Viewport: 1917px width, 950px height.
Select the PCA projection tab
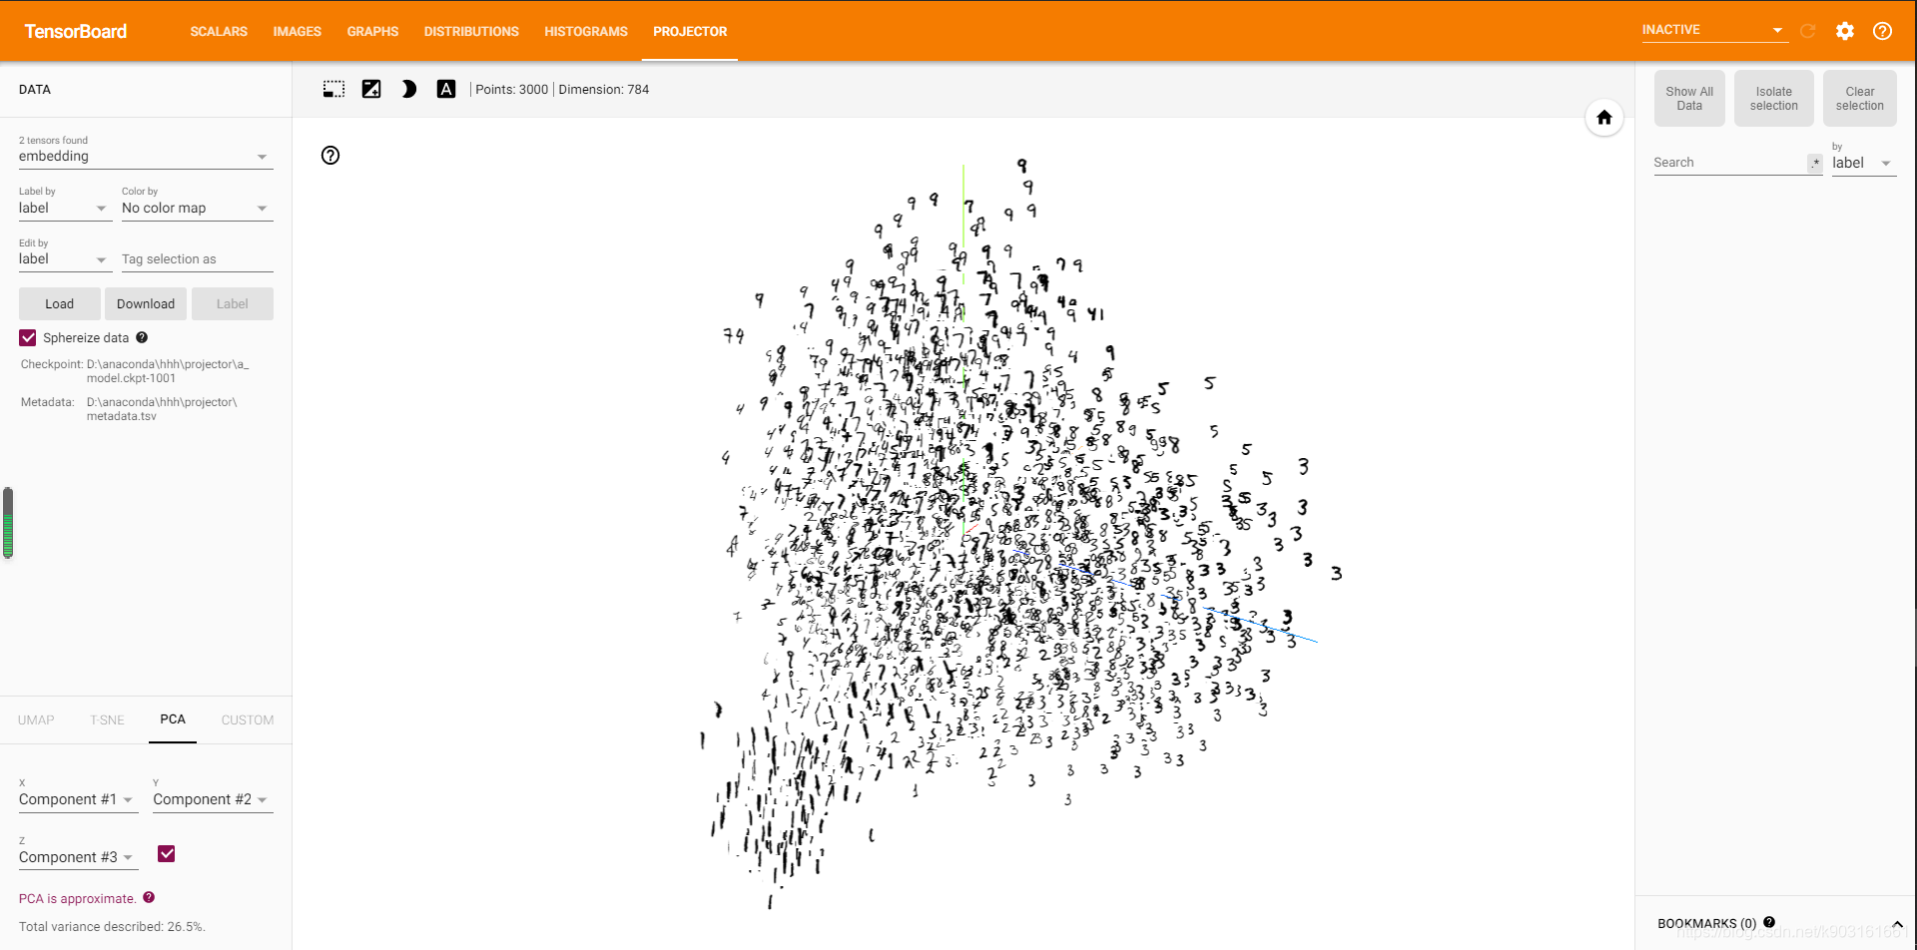(173, 719)
